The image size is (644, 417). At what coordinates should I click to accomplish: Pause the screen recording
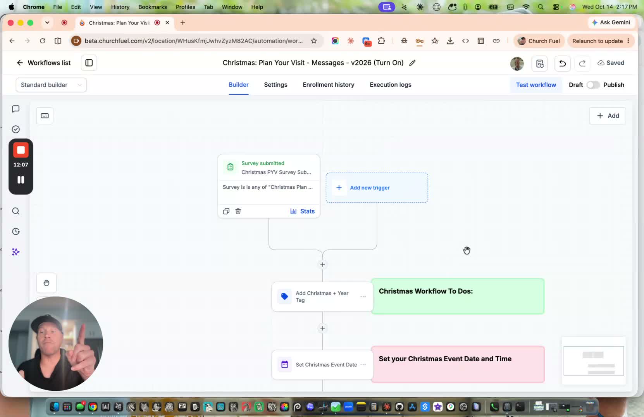pyautogui.click(x=21, y=180)
